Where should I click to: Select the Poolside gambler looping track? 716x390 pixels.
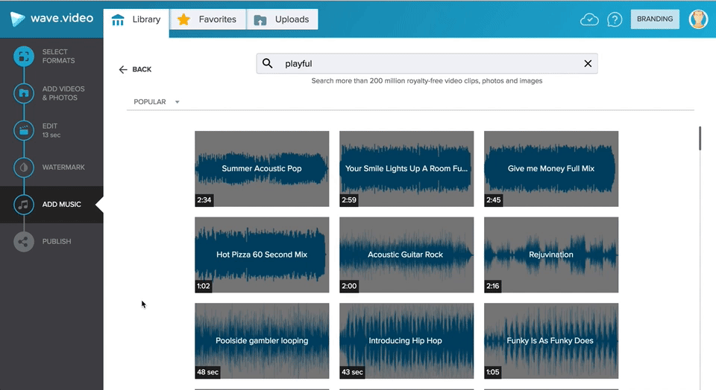click(x=262, y=341)
